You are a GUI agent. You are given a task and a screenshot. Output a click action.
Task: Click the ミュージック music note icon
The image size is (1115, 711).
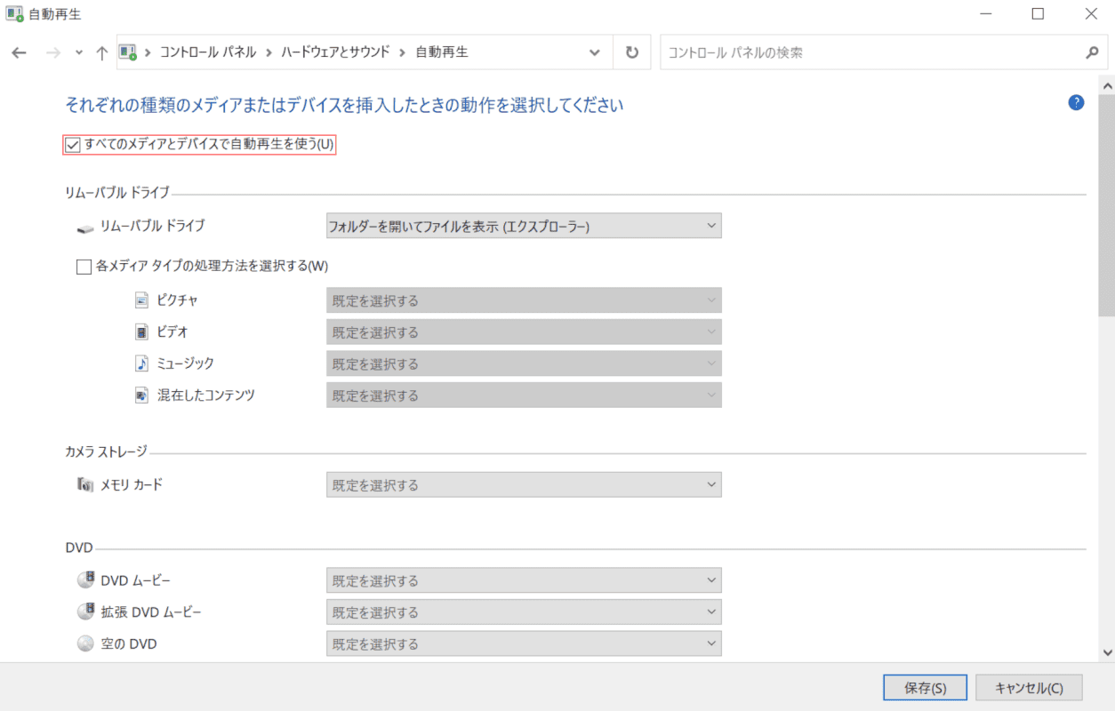[141, 363]
